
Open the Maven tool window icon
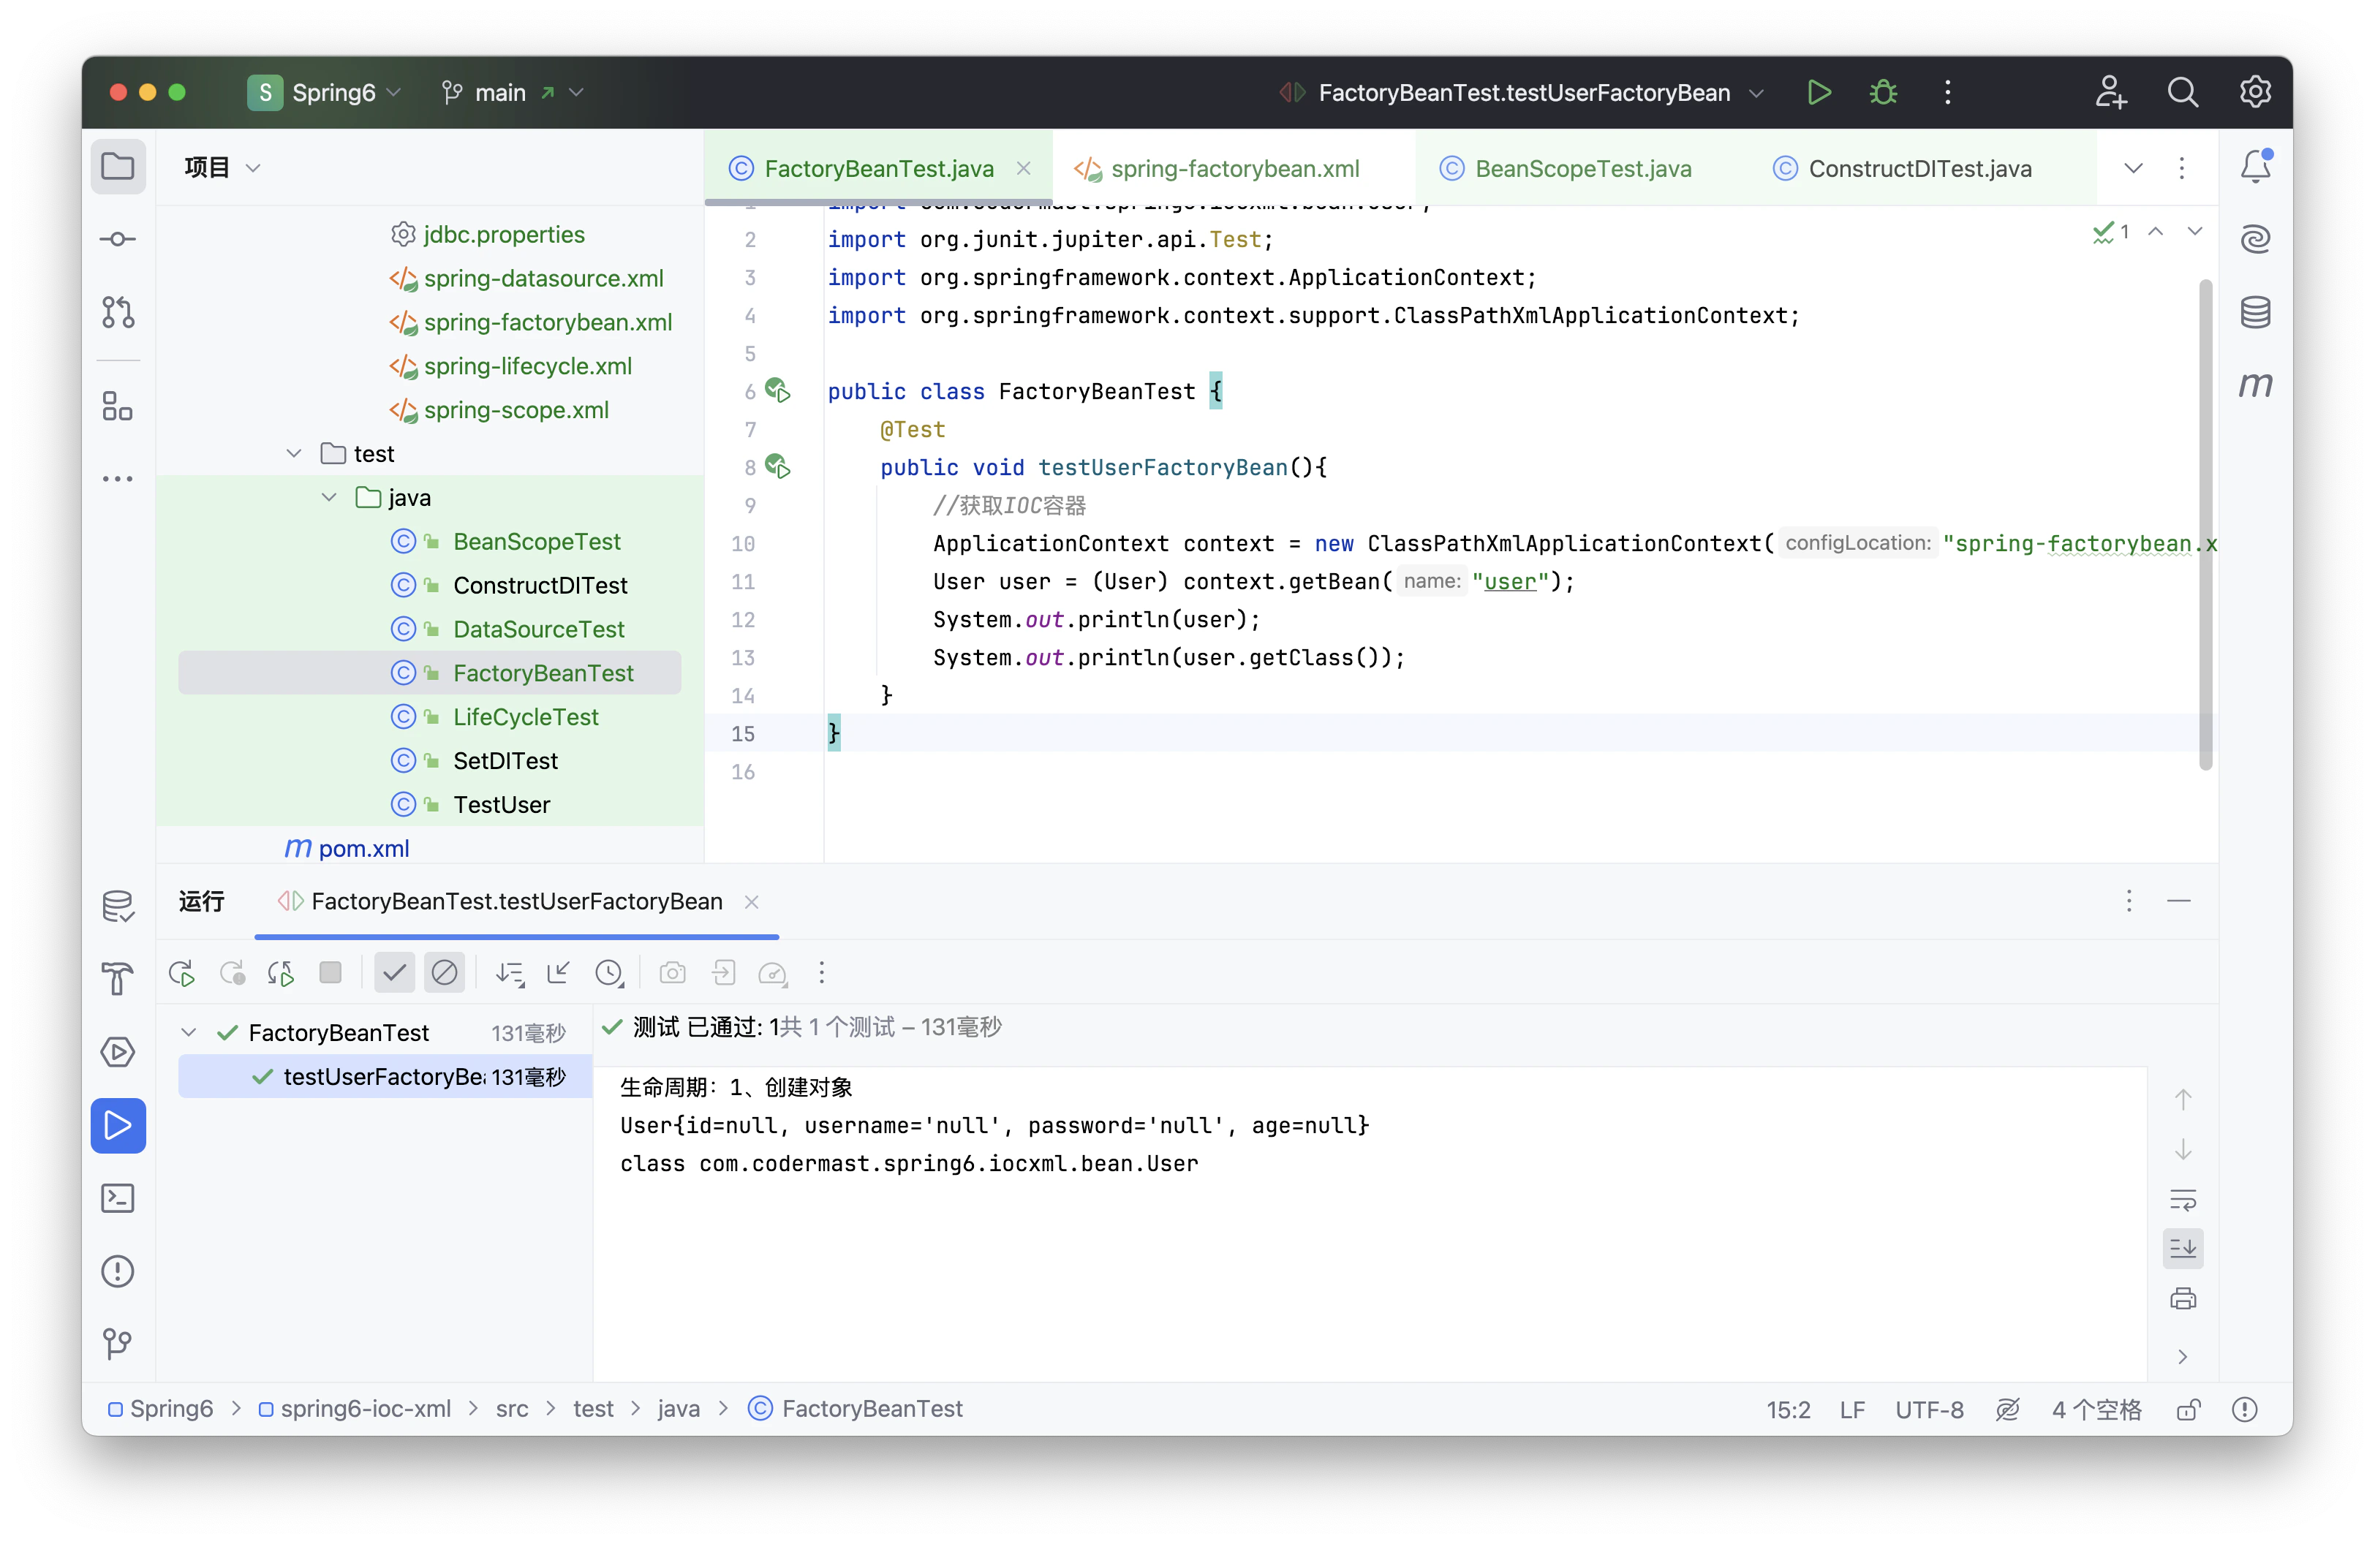[x=2255, y=385]
